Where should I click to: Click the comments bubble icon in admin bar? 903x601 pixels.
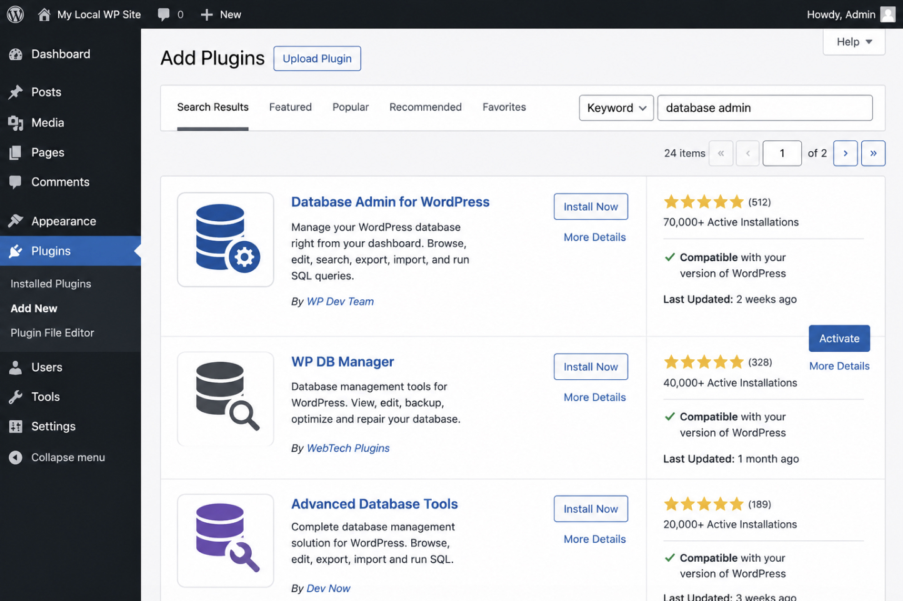(x=164, y=14)
